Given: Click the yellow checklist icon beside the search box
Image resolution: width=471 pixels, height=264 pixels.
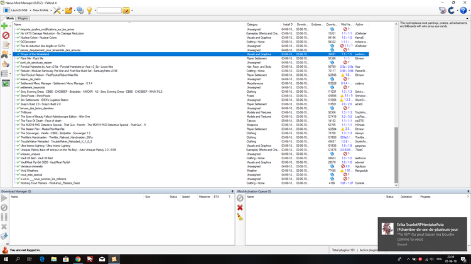Looking at the screenshot, I should tap(126, 11).
